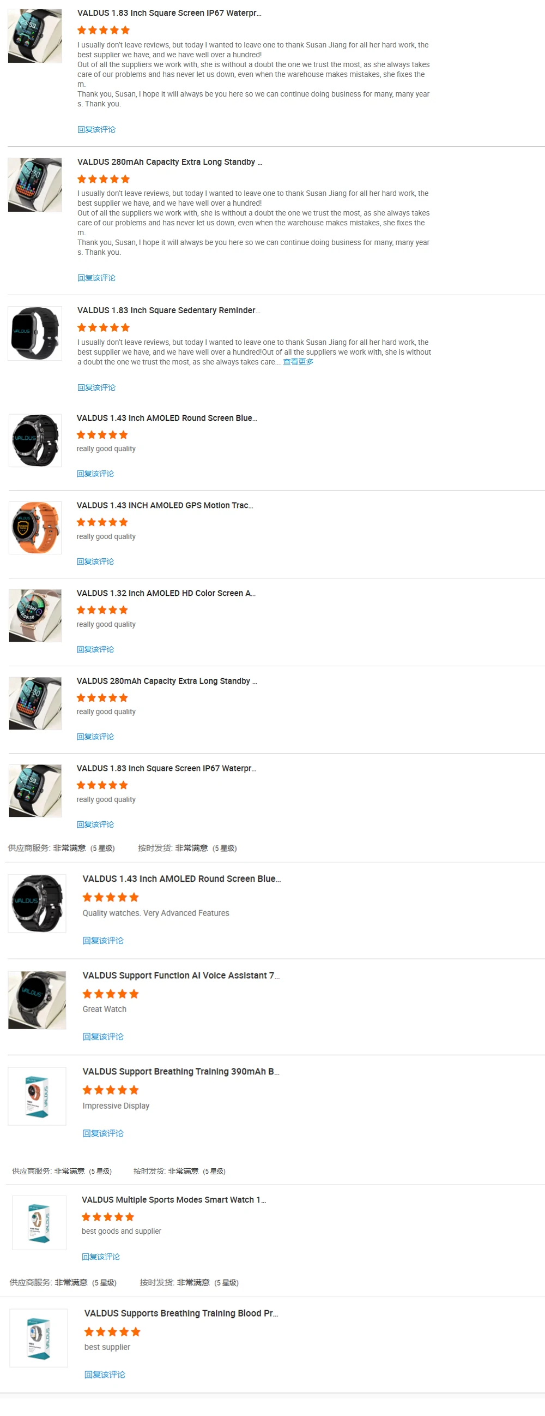Open the Breathing Training 390mAh box thumbnail
This screenshot has height=1416, width=545.
pyautogui.click(x=37, y=1096)
